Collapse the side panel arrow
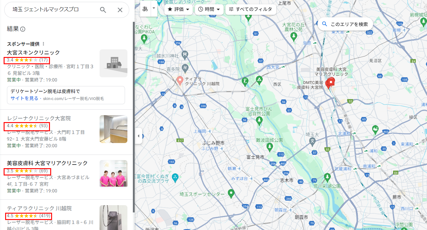The width and height of the screenshot is (427, 230). point(139,136)
